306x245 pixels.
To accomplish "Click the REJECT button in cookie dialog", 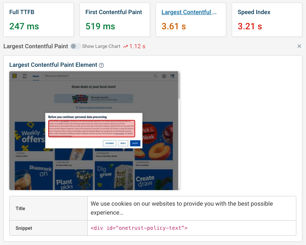I will point(123,143).
